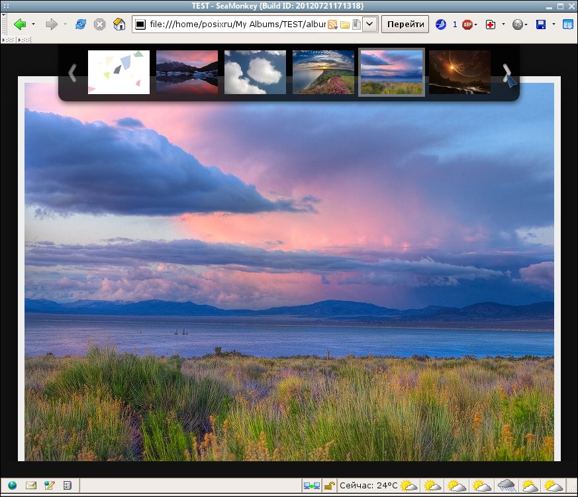Reload the page with the refresh icon

[x=80, y=25]
